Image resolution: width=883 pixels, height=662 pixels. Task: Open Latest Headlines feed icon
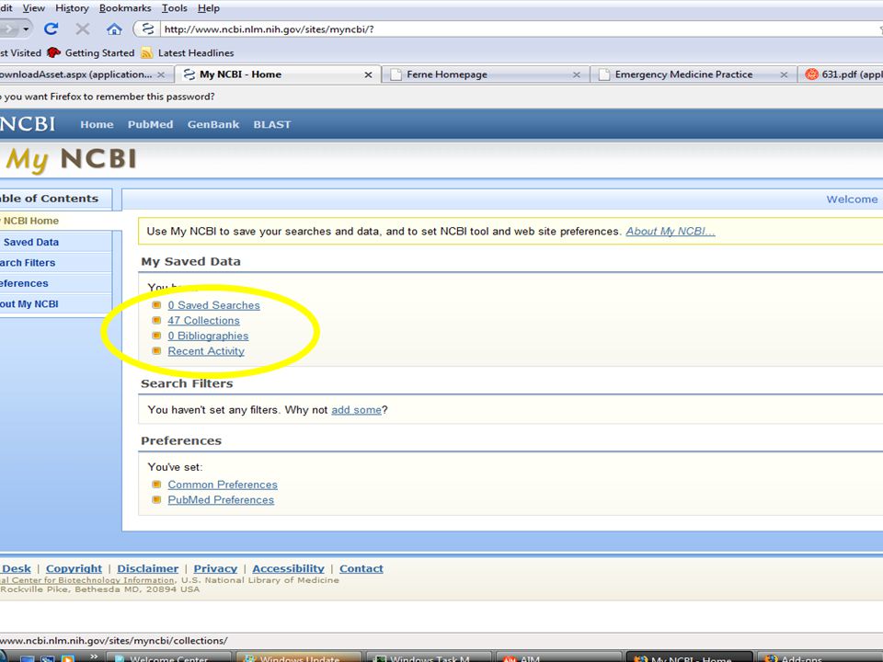click(147, 53)
